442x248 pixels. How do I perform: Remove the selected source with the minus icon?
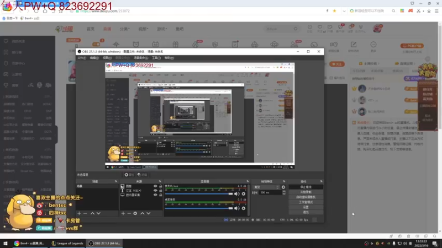tap(129, 213)
